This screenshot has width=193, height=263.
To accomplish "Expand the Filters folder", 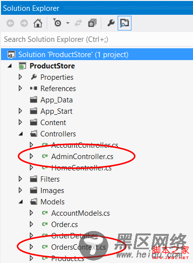I will (20, 179).
